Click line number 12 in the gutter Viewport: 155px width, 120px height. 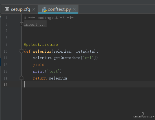[5, 65]
